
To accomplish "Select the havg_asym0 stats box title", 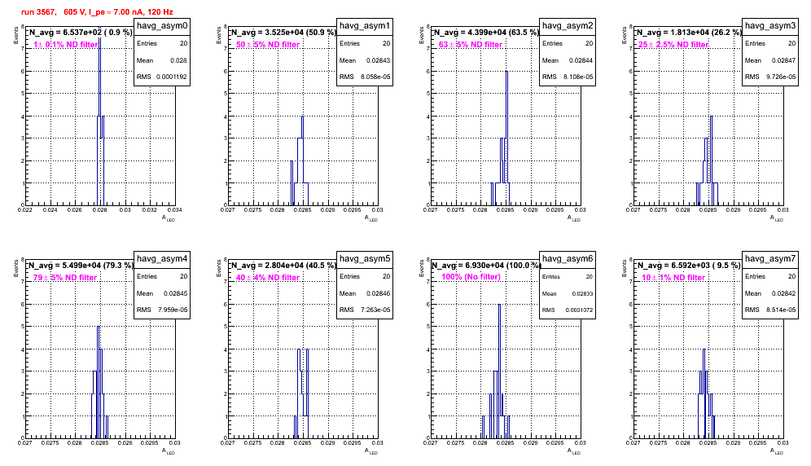I will point(162,25).
